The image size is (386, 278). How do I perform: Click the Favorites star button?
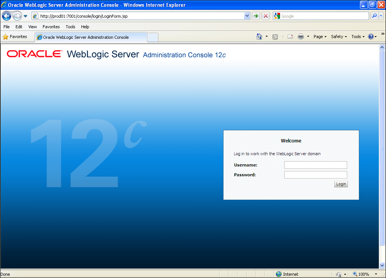pos(15,37)
